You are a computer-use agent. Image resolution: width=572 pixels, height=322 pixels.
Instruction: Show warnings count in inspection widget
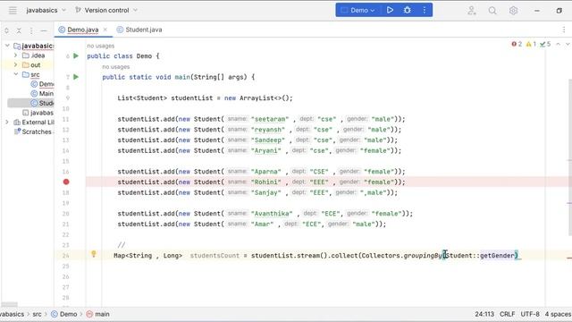click(531, 44)
